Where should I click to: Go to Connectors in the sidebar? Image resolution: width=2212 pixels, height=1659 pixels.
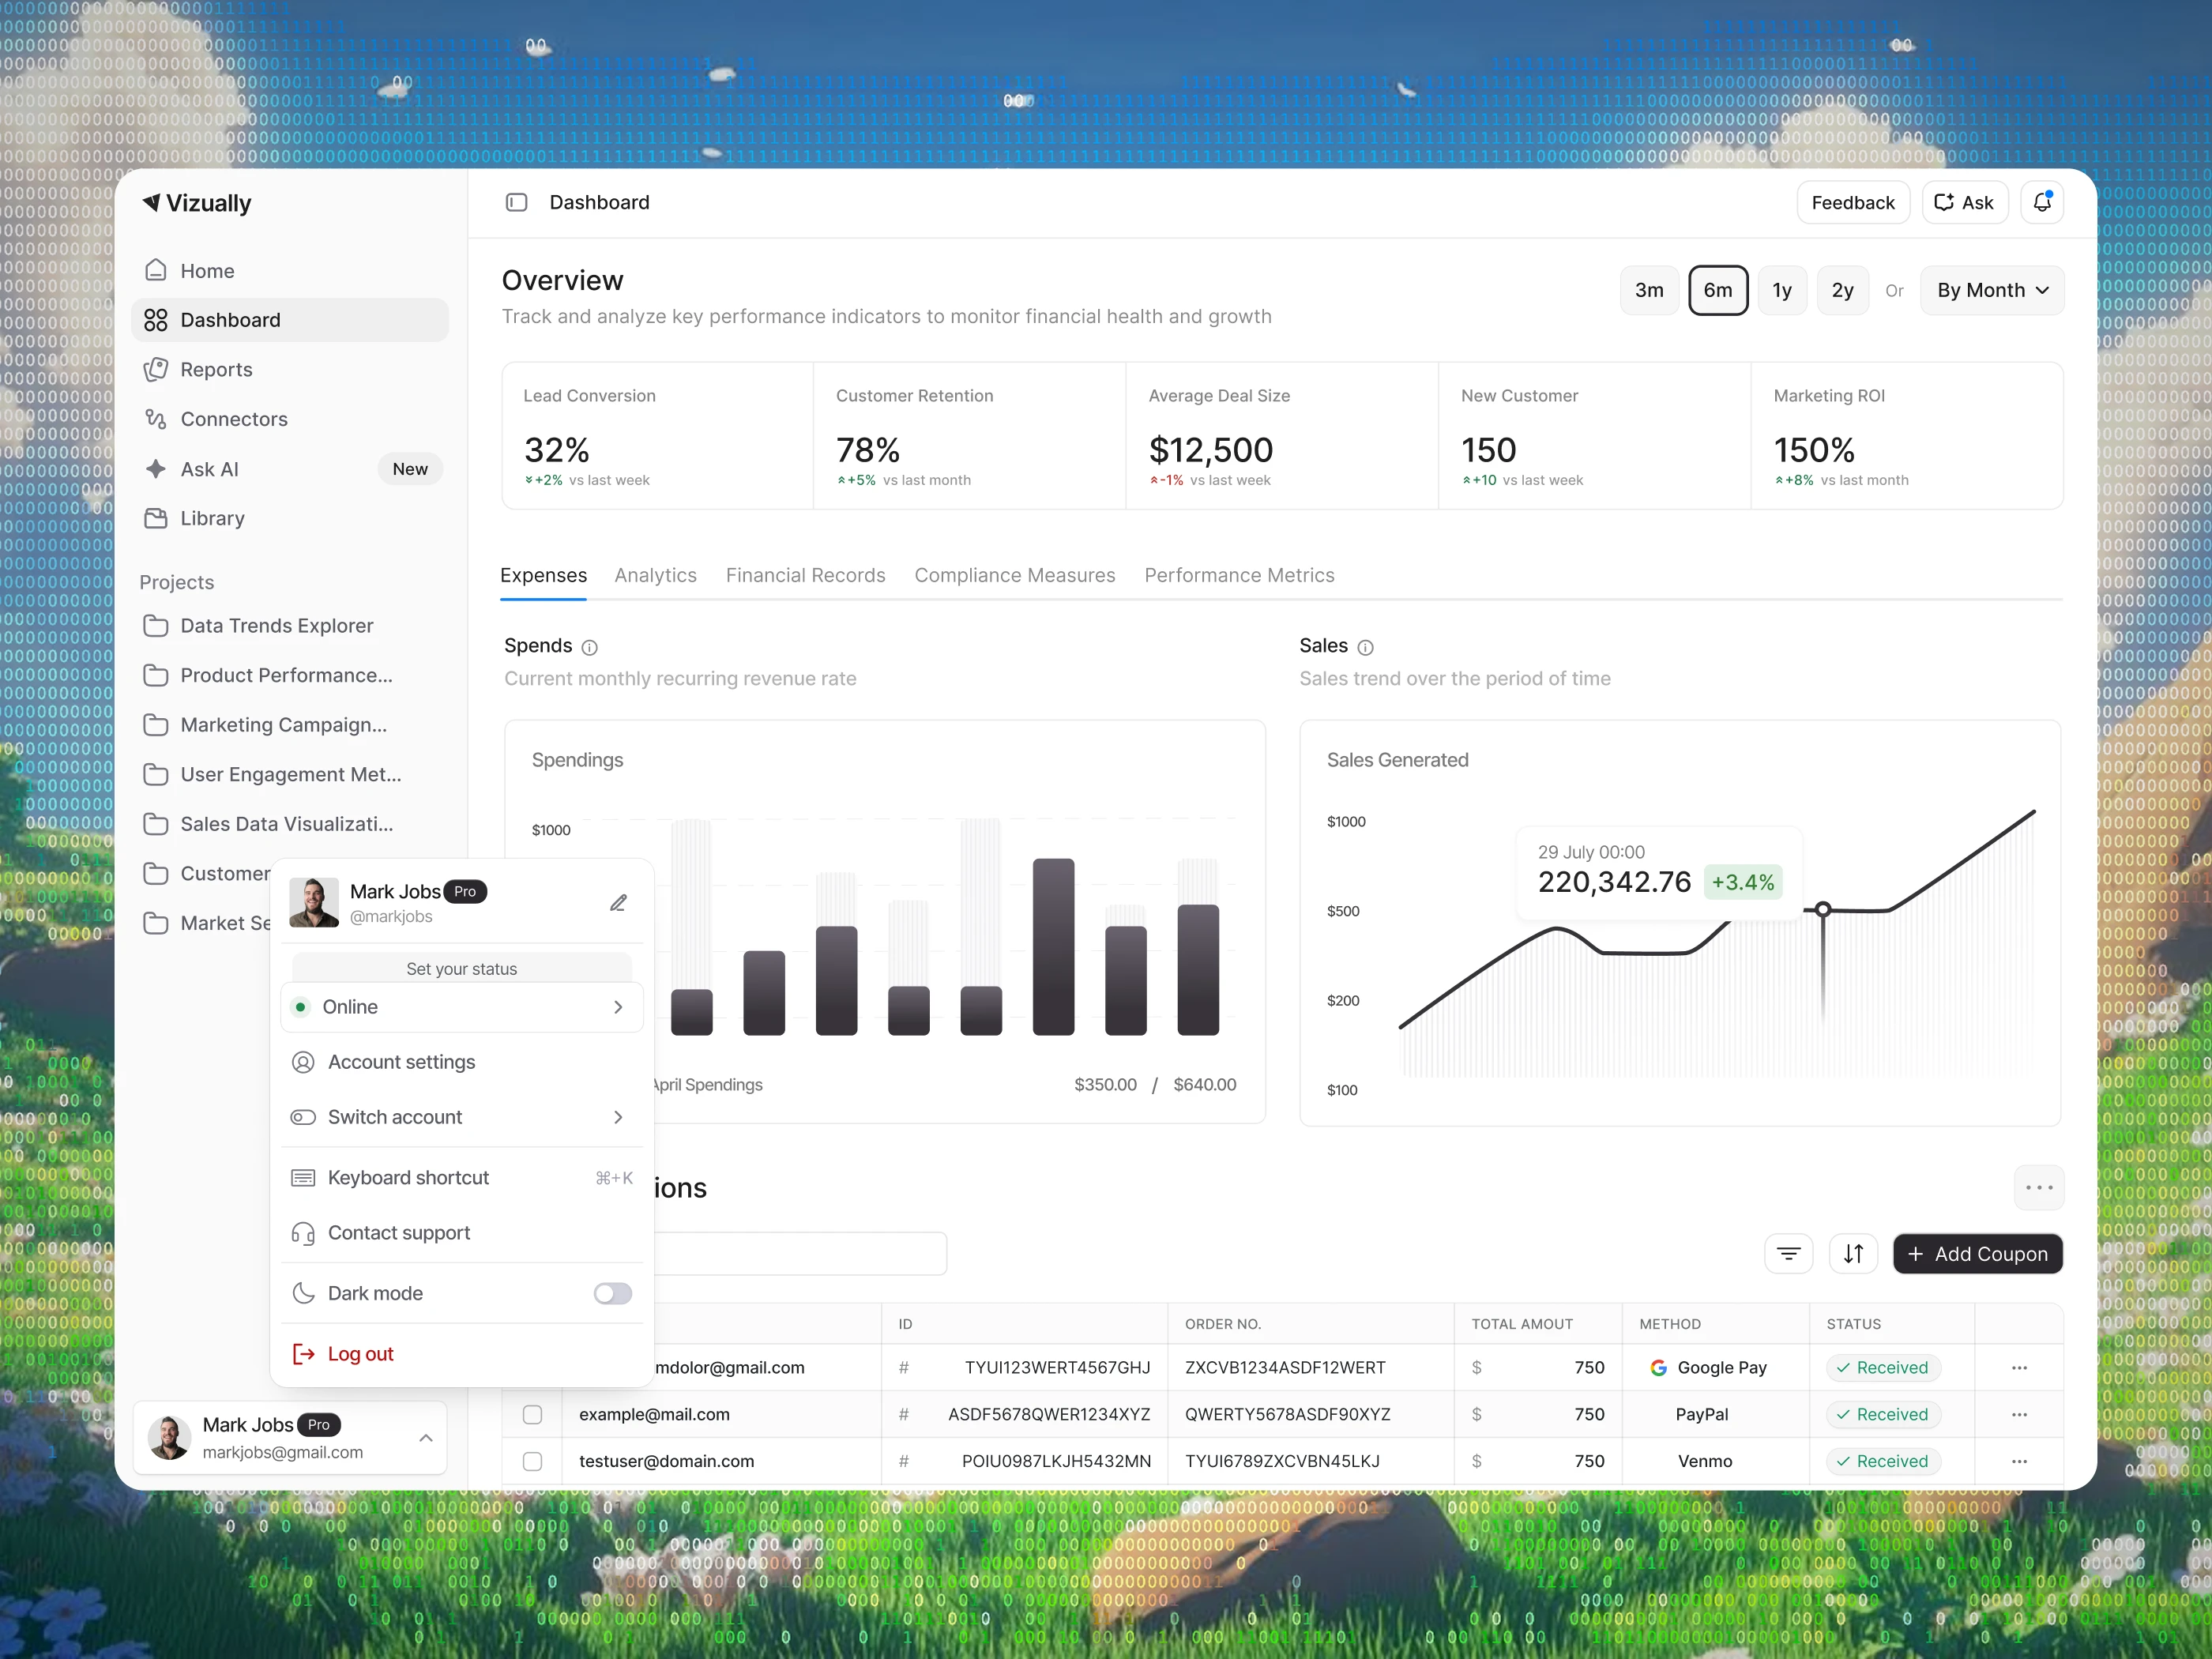290,419
